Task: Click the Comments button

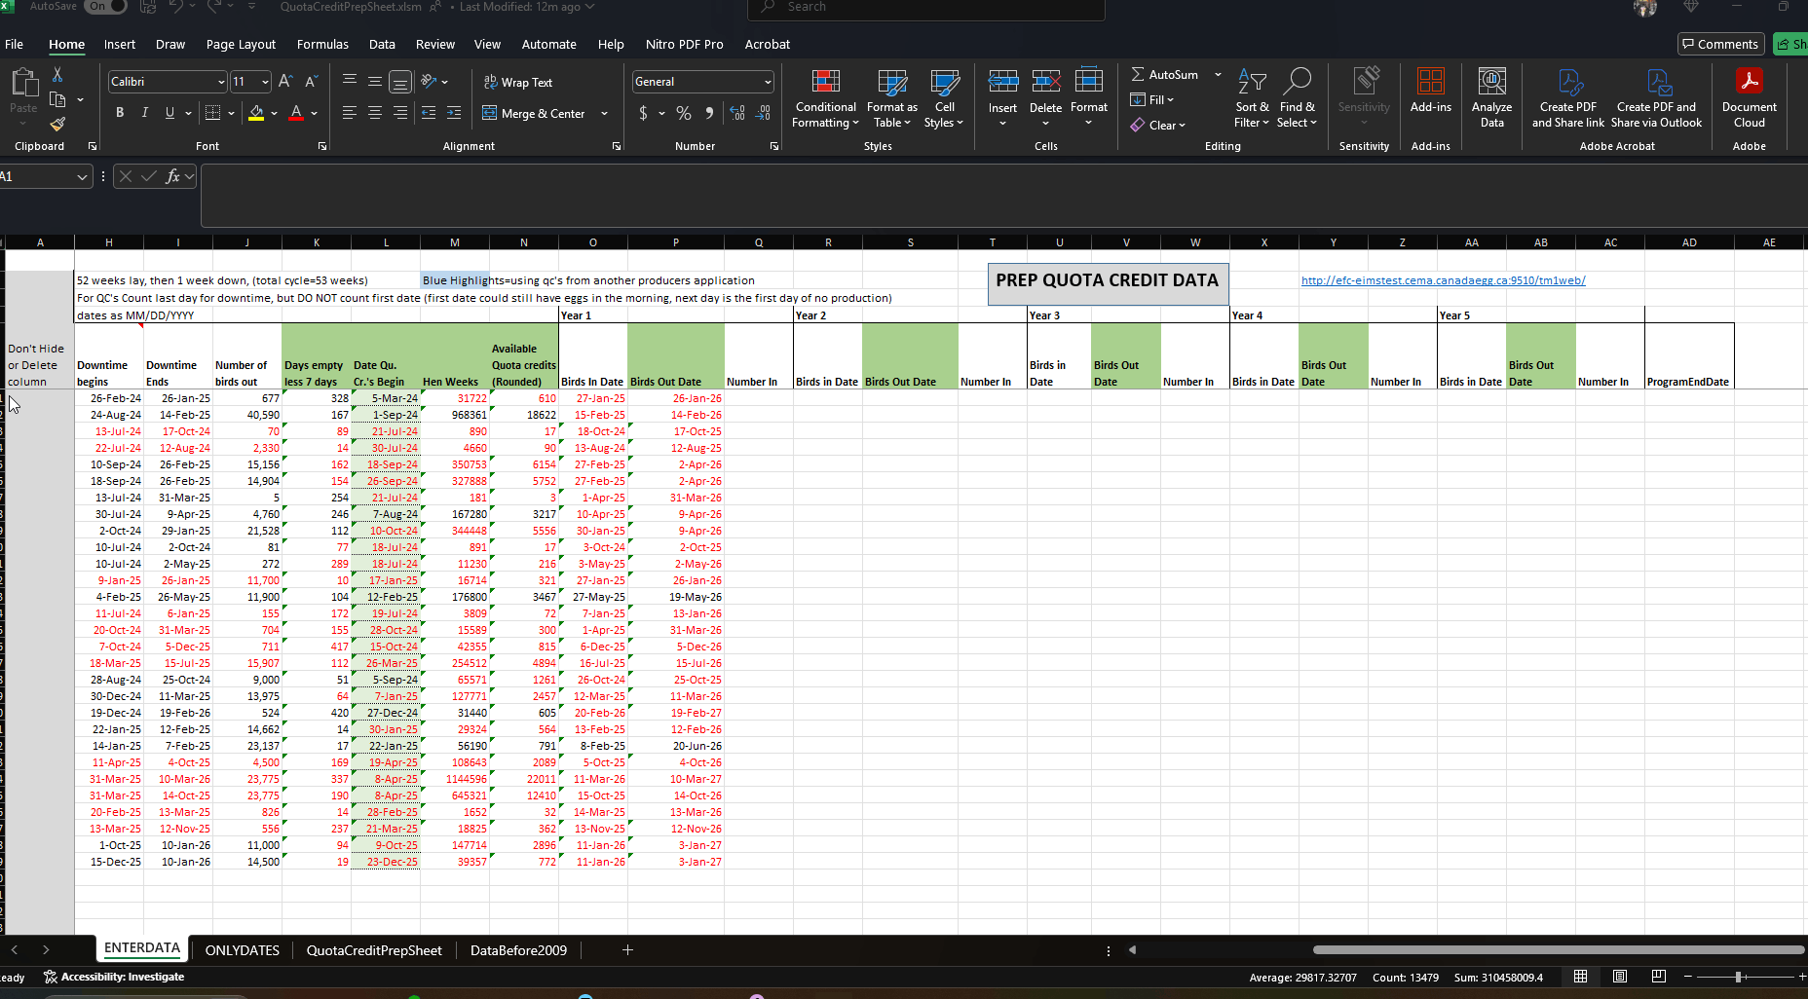Action: (x=1720, y=44)
